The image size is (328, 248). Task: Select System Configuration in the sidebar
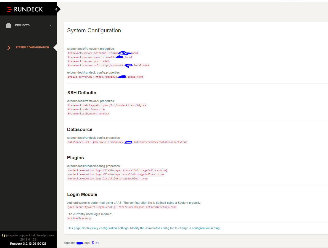[32, 48]
